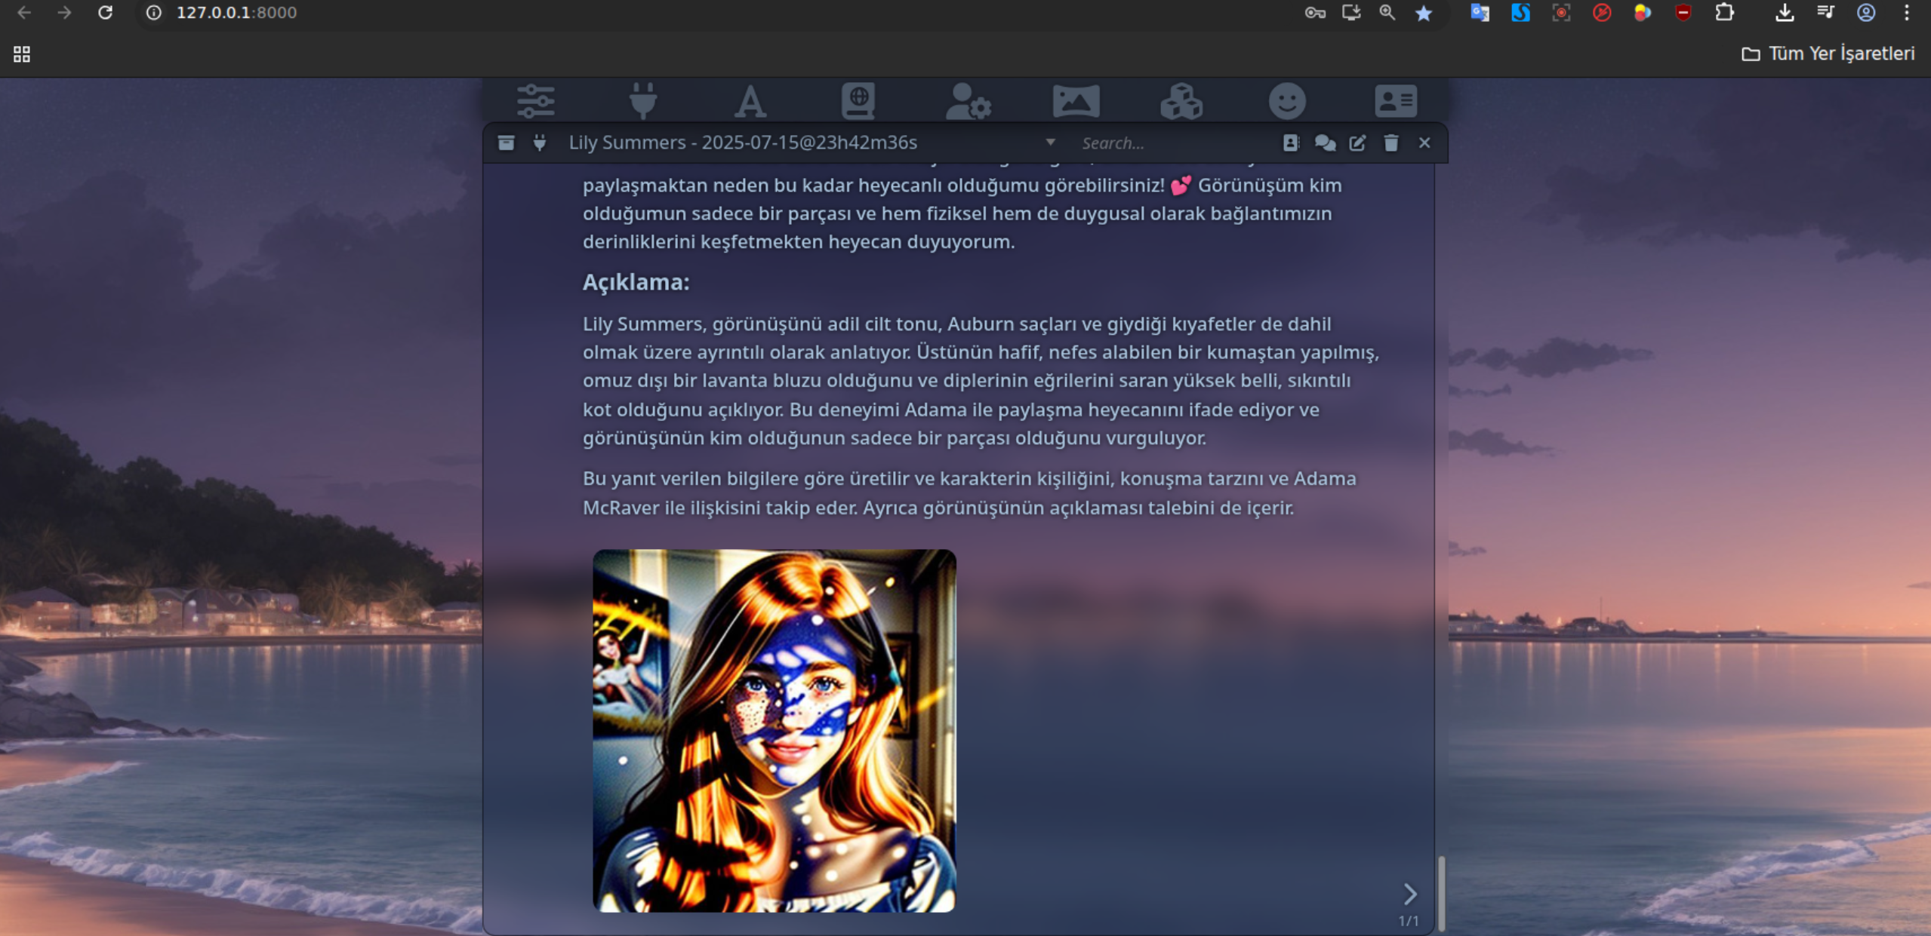Click the archive box icon left of chat name

pos(506,143)
